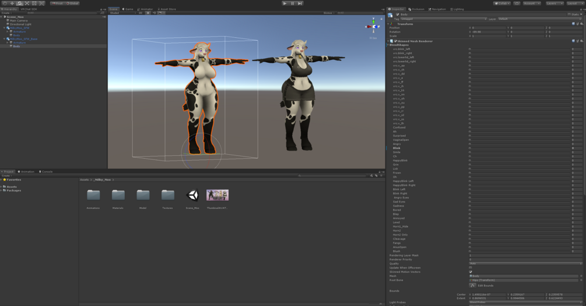Switch to the Navigation tab
The image size is (586, 306).
point(437,9)
